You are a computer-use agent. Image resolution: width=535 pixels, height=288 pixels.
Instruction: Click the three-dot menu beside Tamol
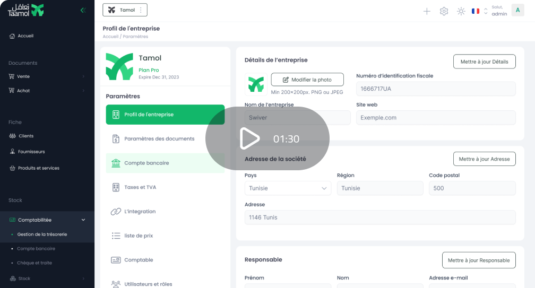pos(141,10)
